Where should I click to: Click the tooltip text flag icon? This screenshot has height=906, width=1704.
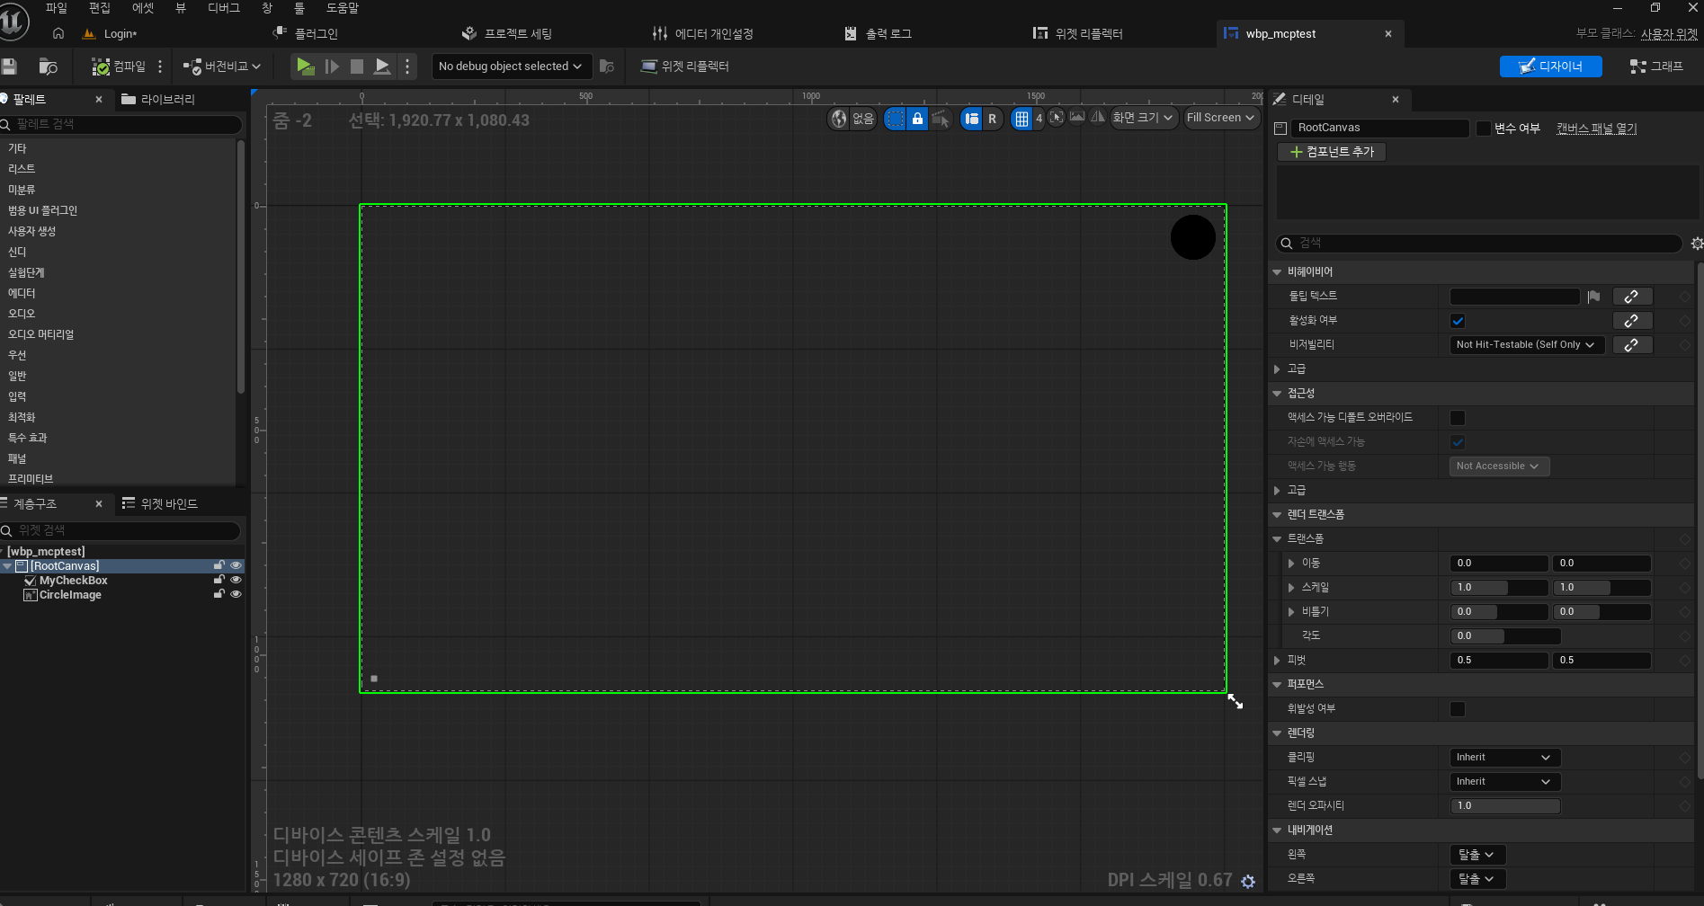(x=1593, y=297)
